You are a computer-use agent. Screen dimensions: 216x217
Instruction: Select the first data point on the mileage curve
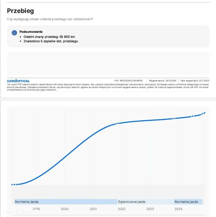15,185
